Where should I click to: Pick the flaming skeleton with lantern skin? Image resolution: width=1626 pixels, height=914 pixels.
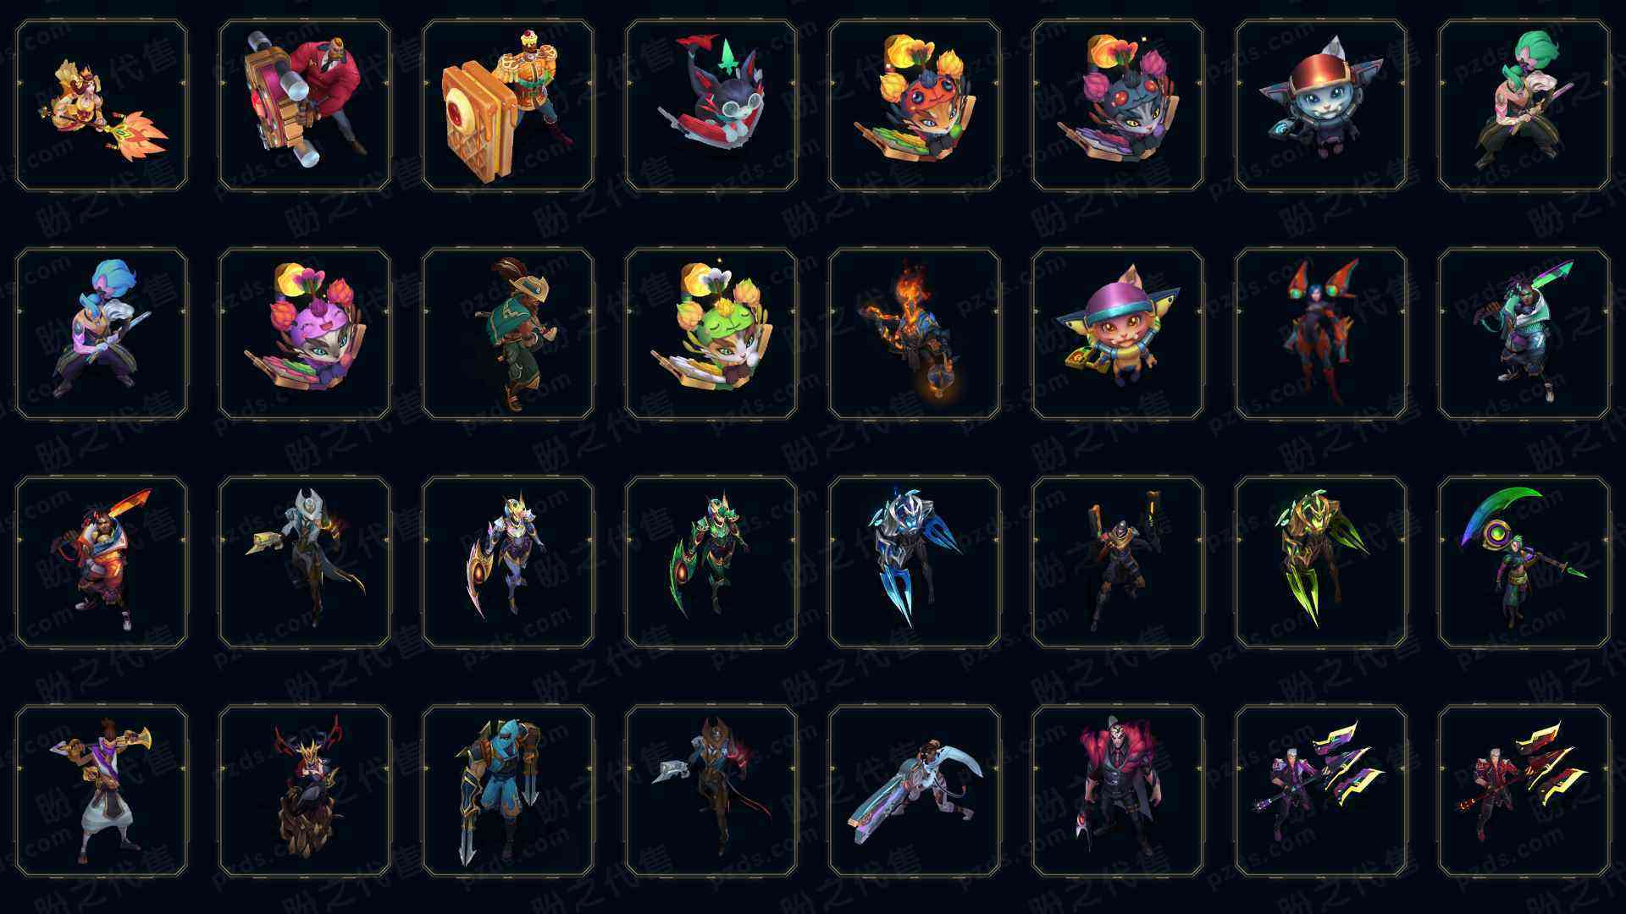pos(915,333)
